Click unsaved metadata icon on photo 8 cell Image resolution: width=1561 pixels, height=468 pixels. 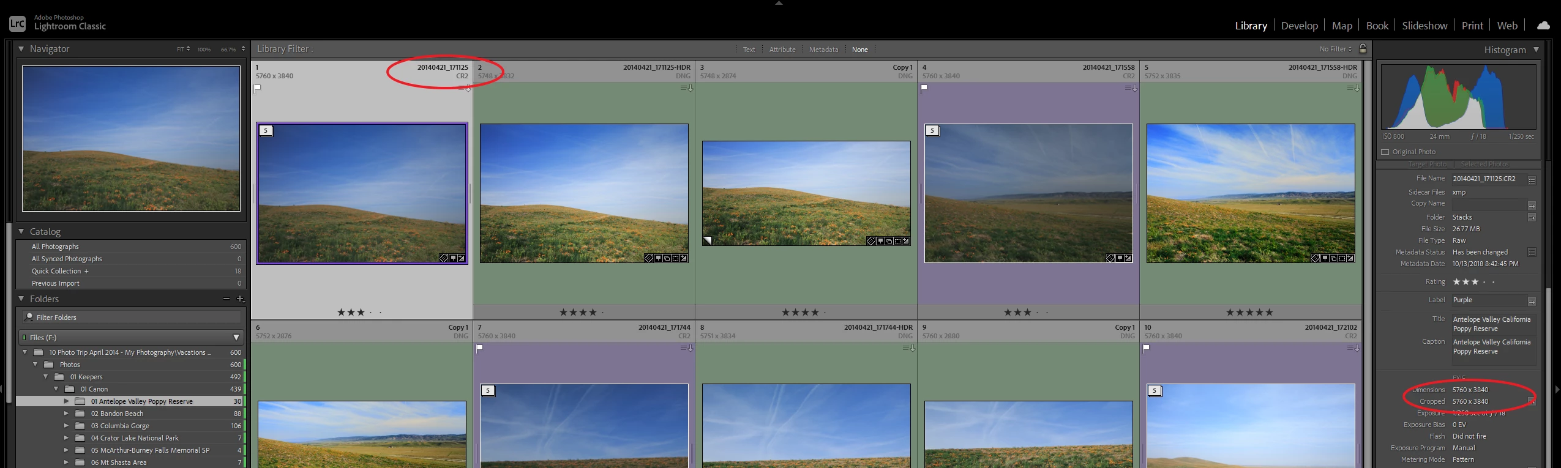click(908, 348)
